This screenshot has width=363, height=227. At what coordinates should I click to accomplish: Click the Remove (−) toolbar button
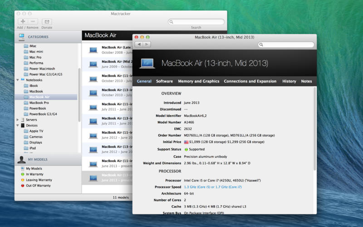coord(33,21)
